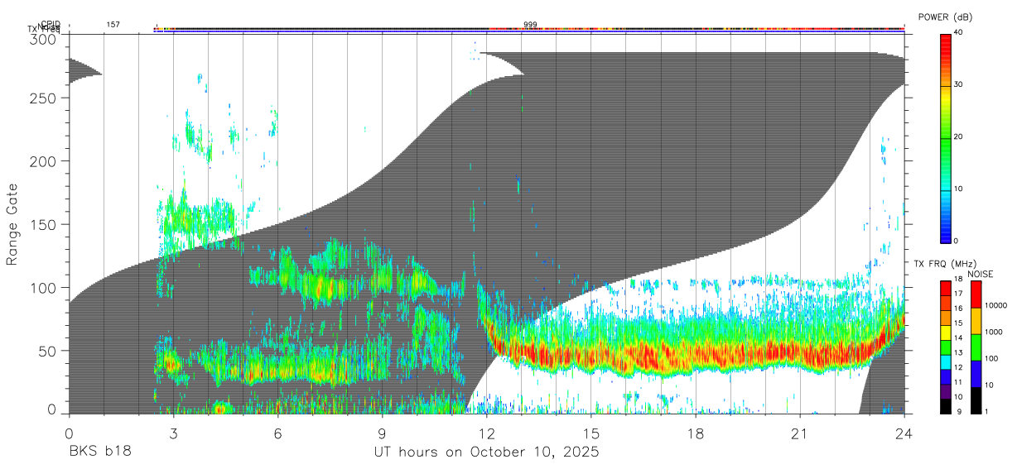Click the 18 label on the TX FRQ scale
Screen dimensions: 1017x469
(x=958, y=280)
